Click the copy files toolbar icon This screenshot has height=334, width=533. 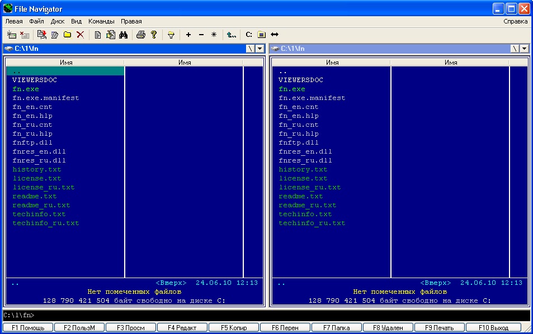42,35
